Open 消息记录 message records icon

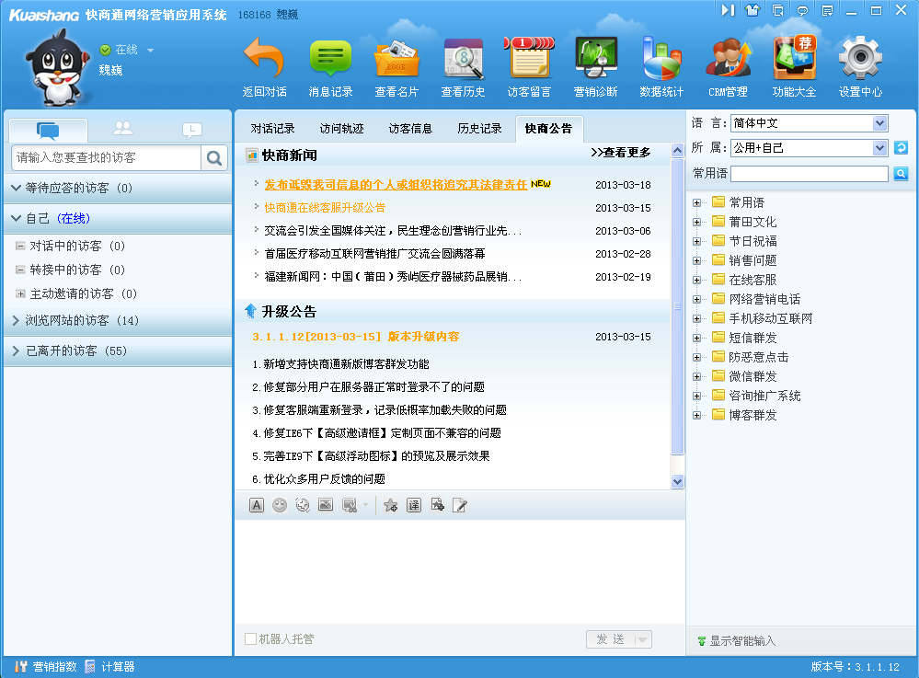pos(330,59)
